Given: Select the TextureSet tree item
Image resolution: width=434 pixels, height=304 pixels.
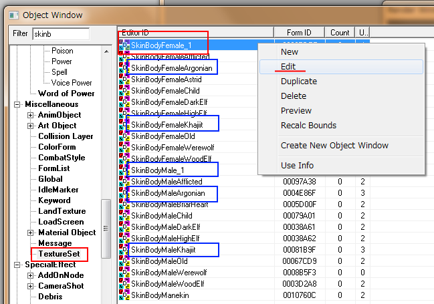Looking at the screenshot, I should (x=60, y=254).
